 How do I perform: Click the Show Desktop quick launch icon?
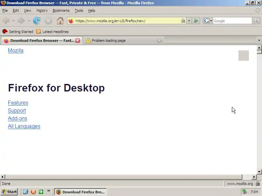[26, 192]
